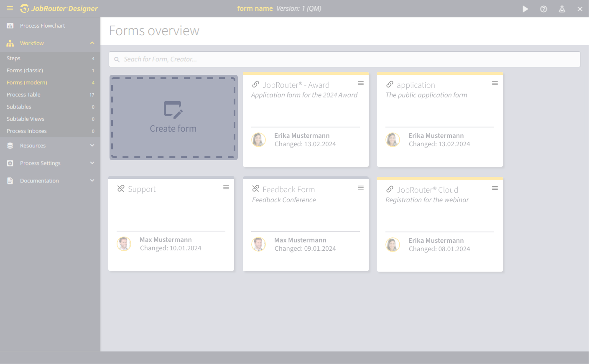Click the Documentation file icon

(x=10, y=181)
